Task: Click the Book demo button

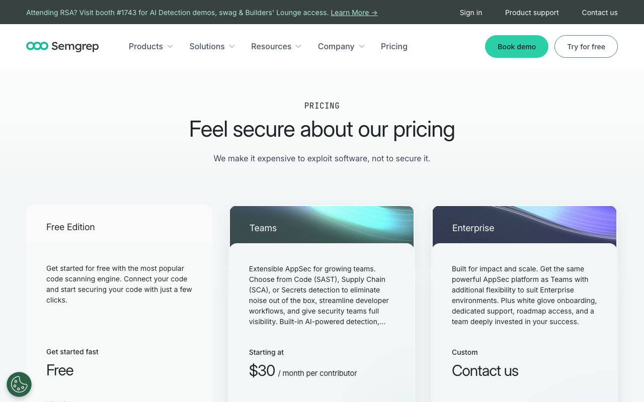Action: point(516,46)
